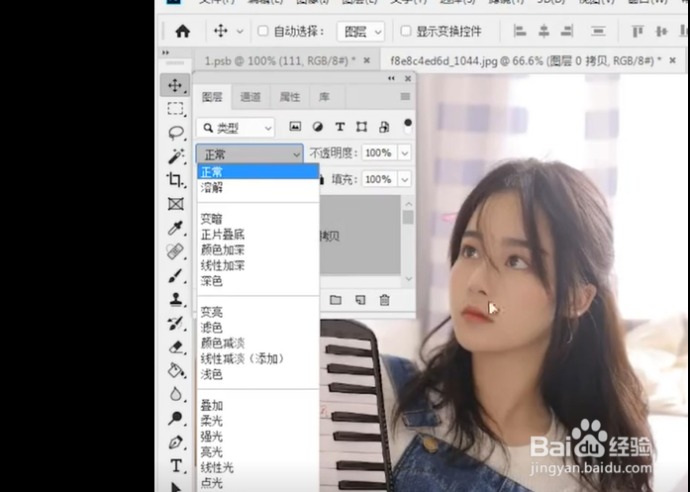This screenshot has width=690, height=492.
Task: Align top edges icon
Action: click(x=638, y=32)
